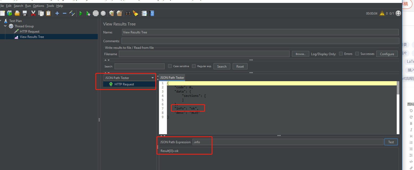Click the Comments input field
Viewport: 414px width, 170px height.
(260, 41)
